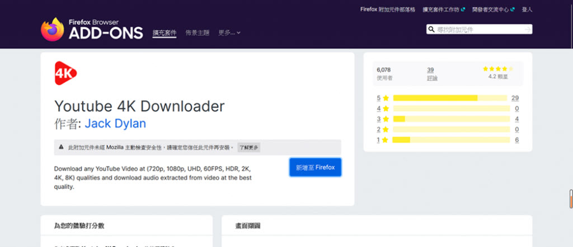Click the star icon of 4-star row
Image resolution: width=573 pixels, height=247 pixels.
(x=386, y=108)
